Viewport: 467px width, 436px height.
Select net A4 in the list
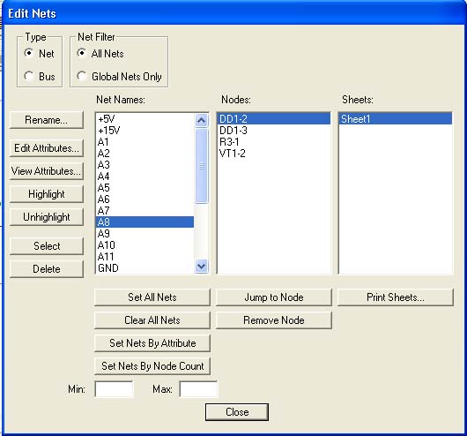pos(145,177)
